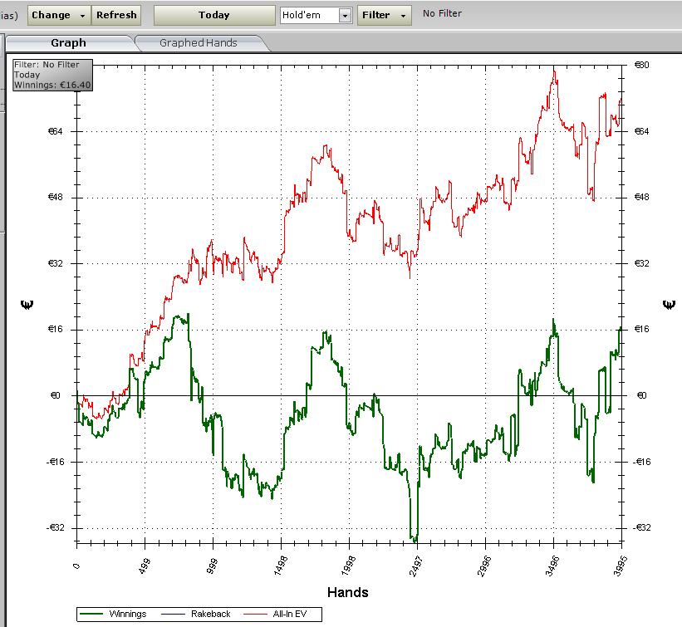The height and width of the screenshot is (627, 682).
Task: Click the 499 hands axis label
Action: click(143, 566)
